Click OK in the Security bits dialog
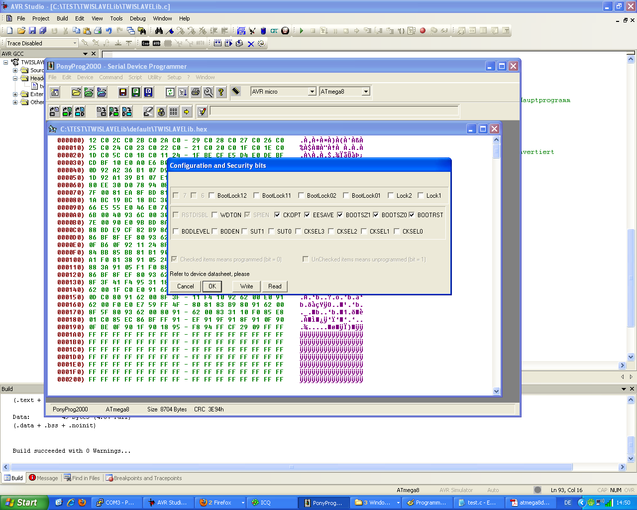The width and height of the screenshot is (637, 510). pos(212,286)
